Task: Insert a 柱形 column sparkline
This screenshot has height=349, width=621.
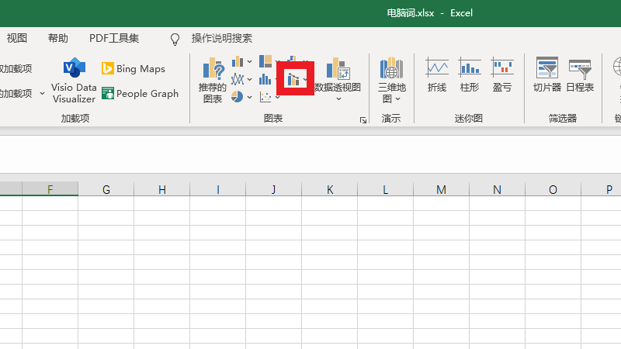Action: 470,75
